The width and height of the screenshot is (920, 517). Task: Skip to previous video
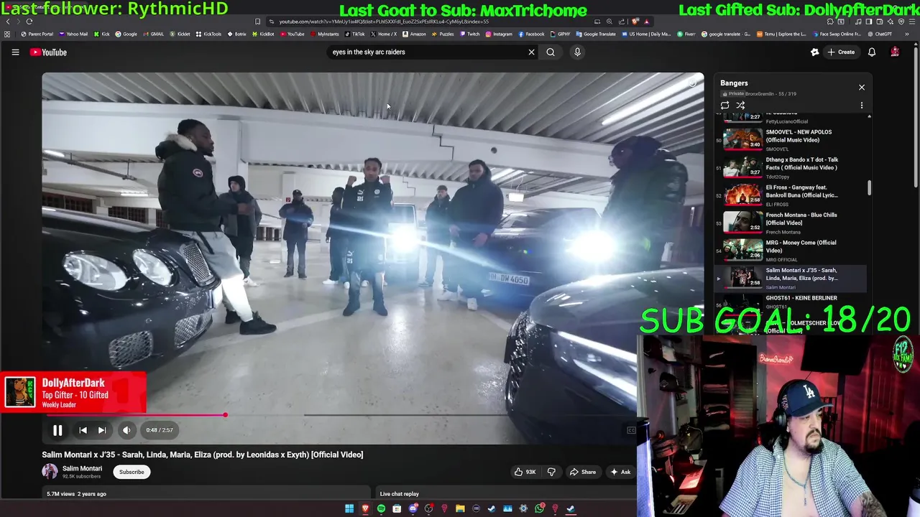(x=83, y=430)
